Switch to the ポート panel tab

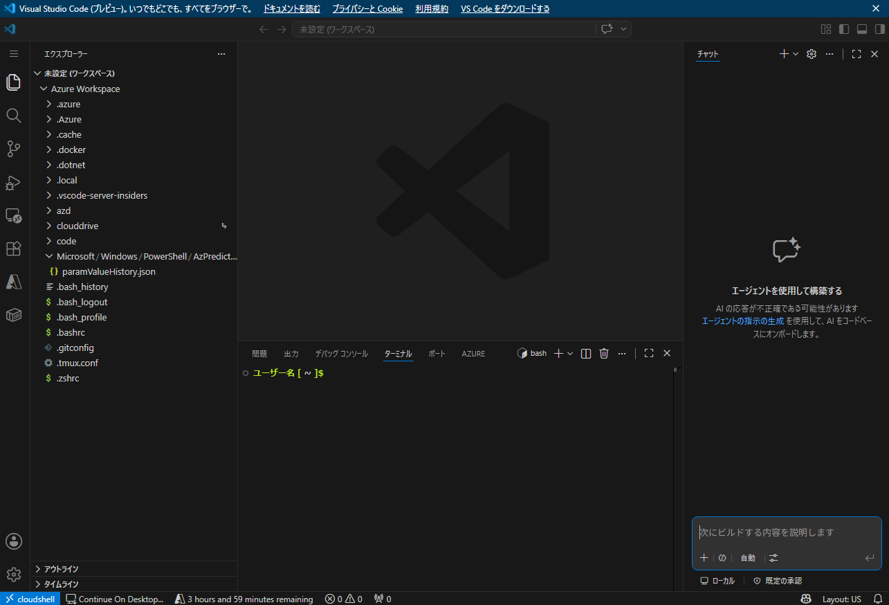coord(437,353)
